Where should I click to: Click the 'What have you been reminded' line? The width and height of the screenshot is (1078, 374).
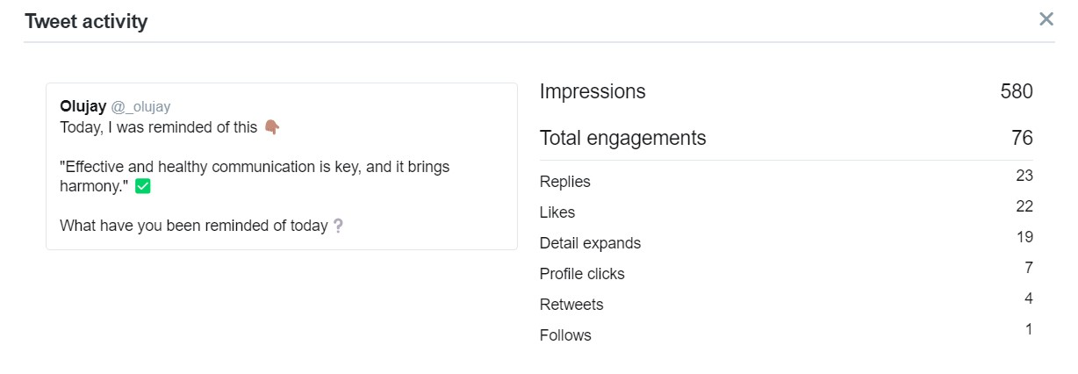coord(194,226)
